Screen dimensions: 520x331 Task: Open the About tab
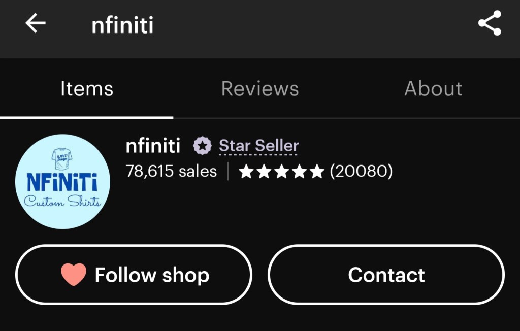433,89
